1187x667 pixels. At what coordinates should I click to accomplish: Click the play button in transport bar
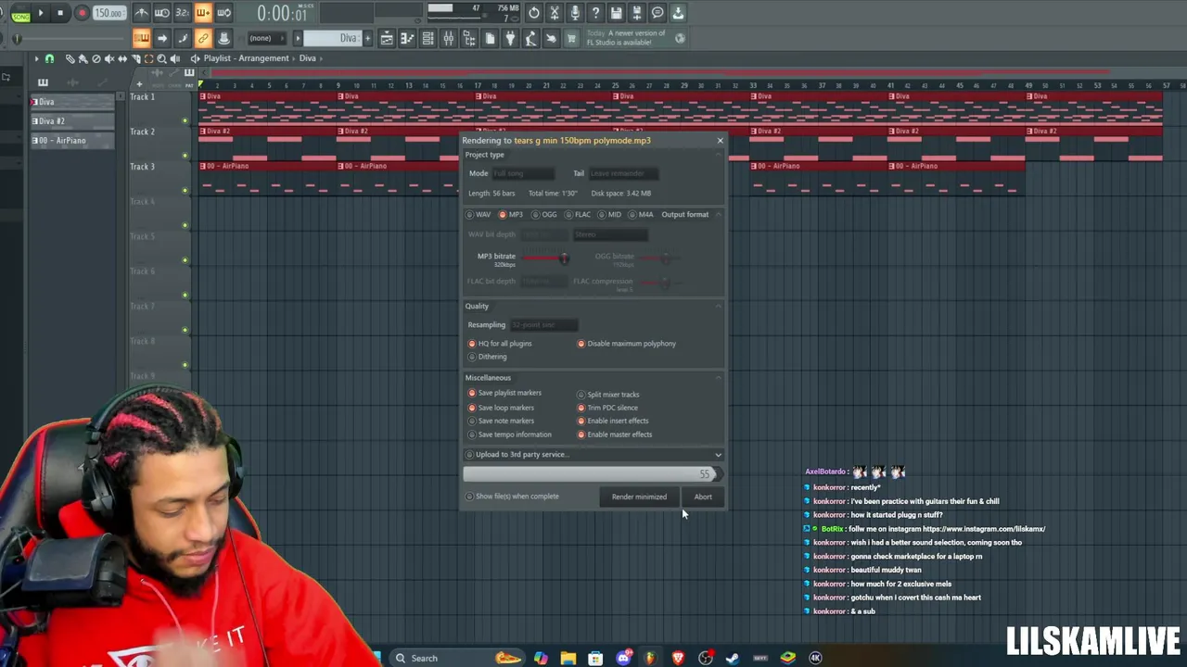click(41, 13)
